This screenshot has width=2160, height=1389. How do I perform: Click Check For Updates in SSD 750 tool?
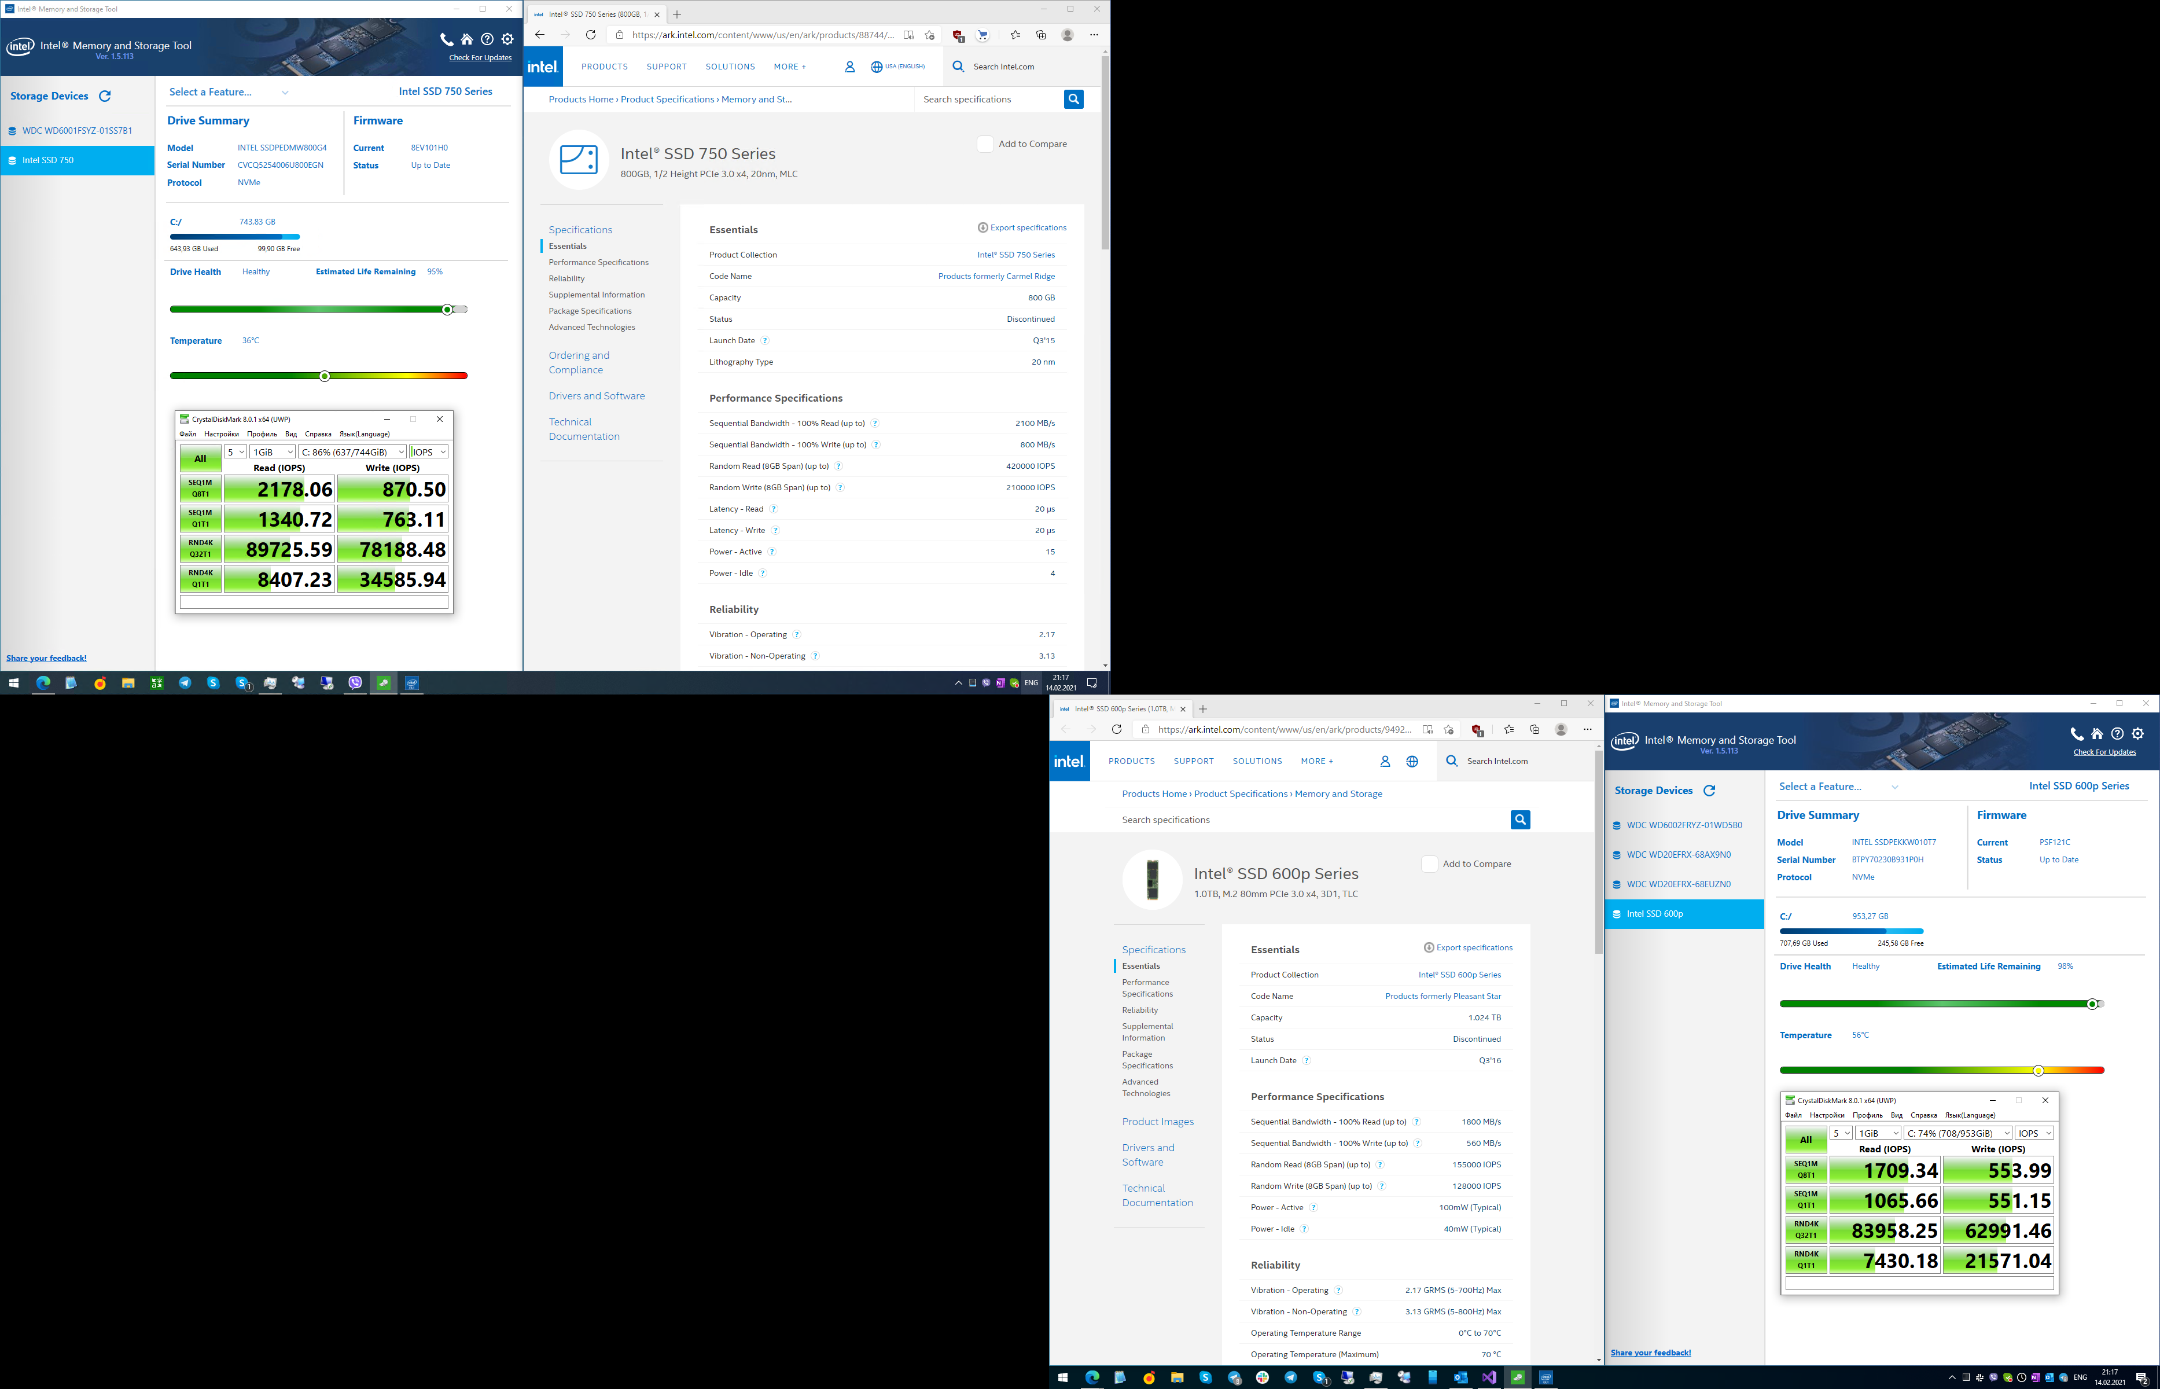click(480, 58)
